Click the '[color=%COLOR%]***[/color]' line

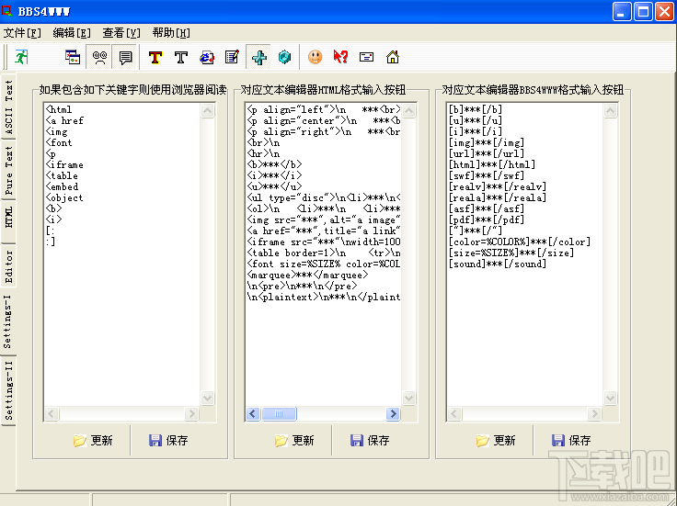(520, 242)
